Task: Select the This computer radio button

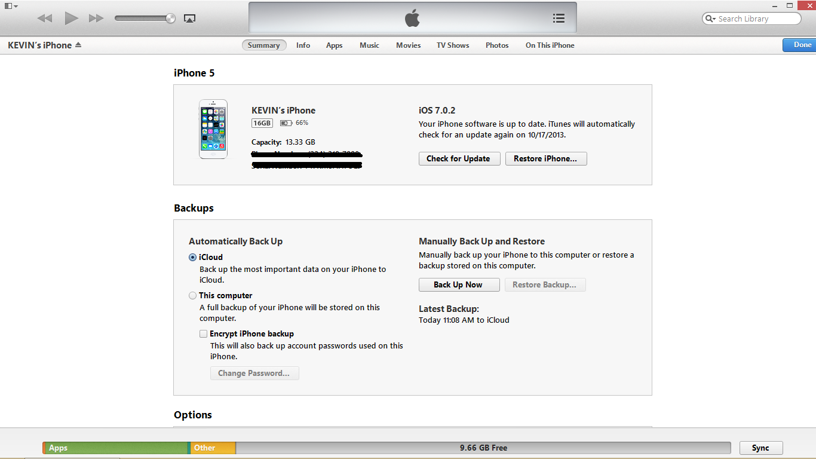Action: [192, 296]
